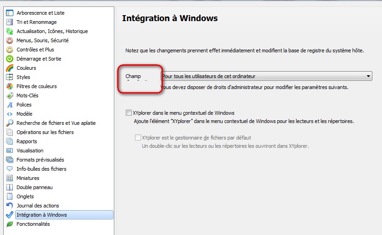Open the Champ d'application dropdown arrow
Viewport: 382px width, 235px height.
(x=369, y=76)
